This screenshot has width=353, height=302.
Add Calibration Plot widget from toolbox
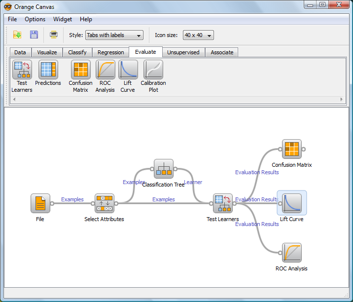click(x=153, y=70)
